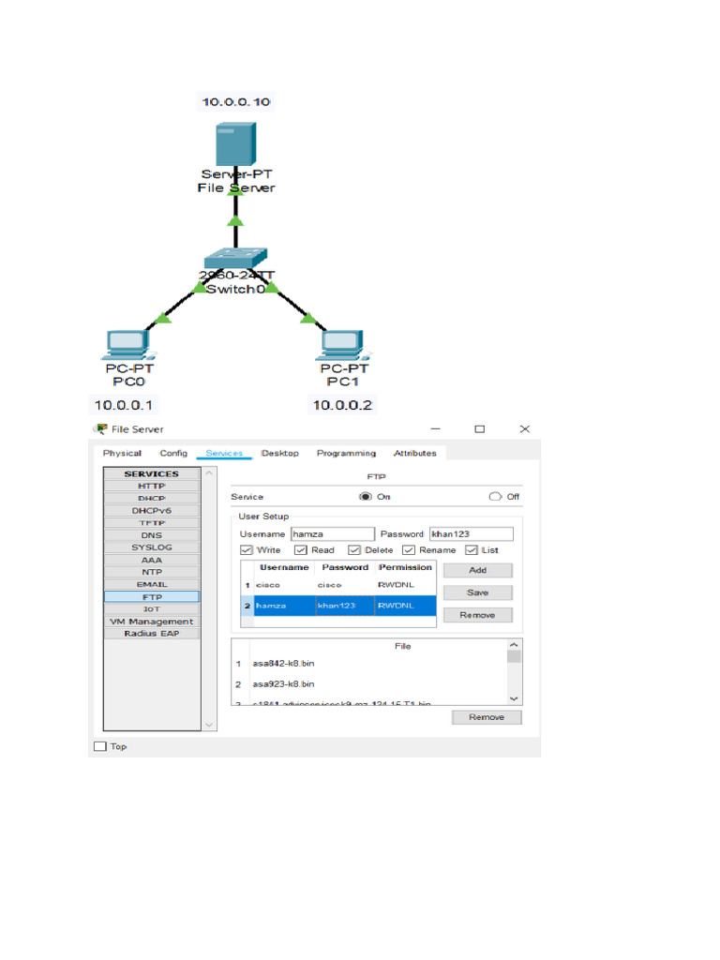
Task: Toggle the Delete permission checkbox
Action: pos(354,549)
